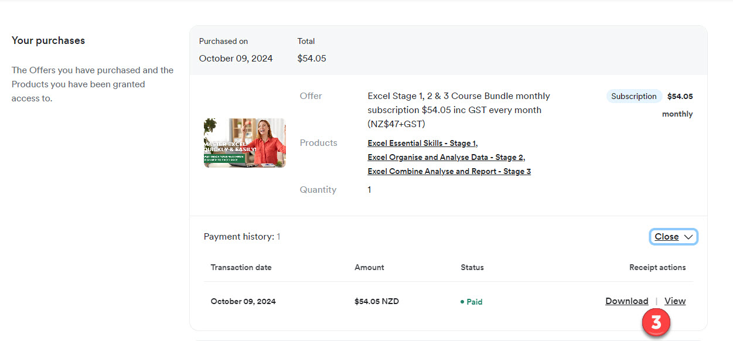The height and width of the screenshot is (341, 733).
Task: Click the Amount column header
Action: (x=369, y=267)
